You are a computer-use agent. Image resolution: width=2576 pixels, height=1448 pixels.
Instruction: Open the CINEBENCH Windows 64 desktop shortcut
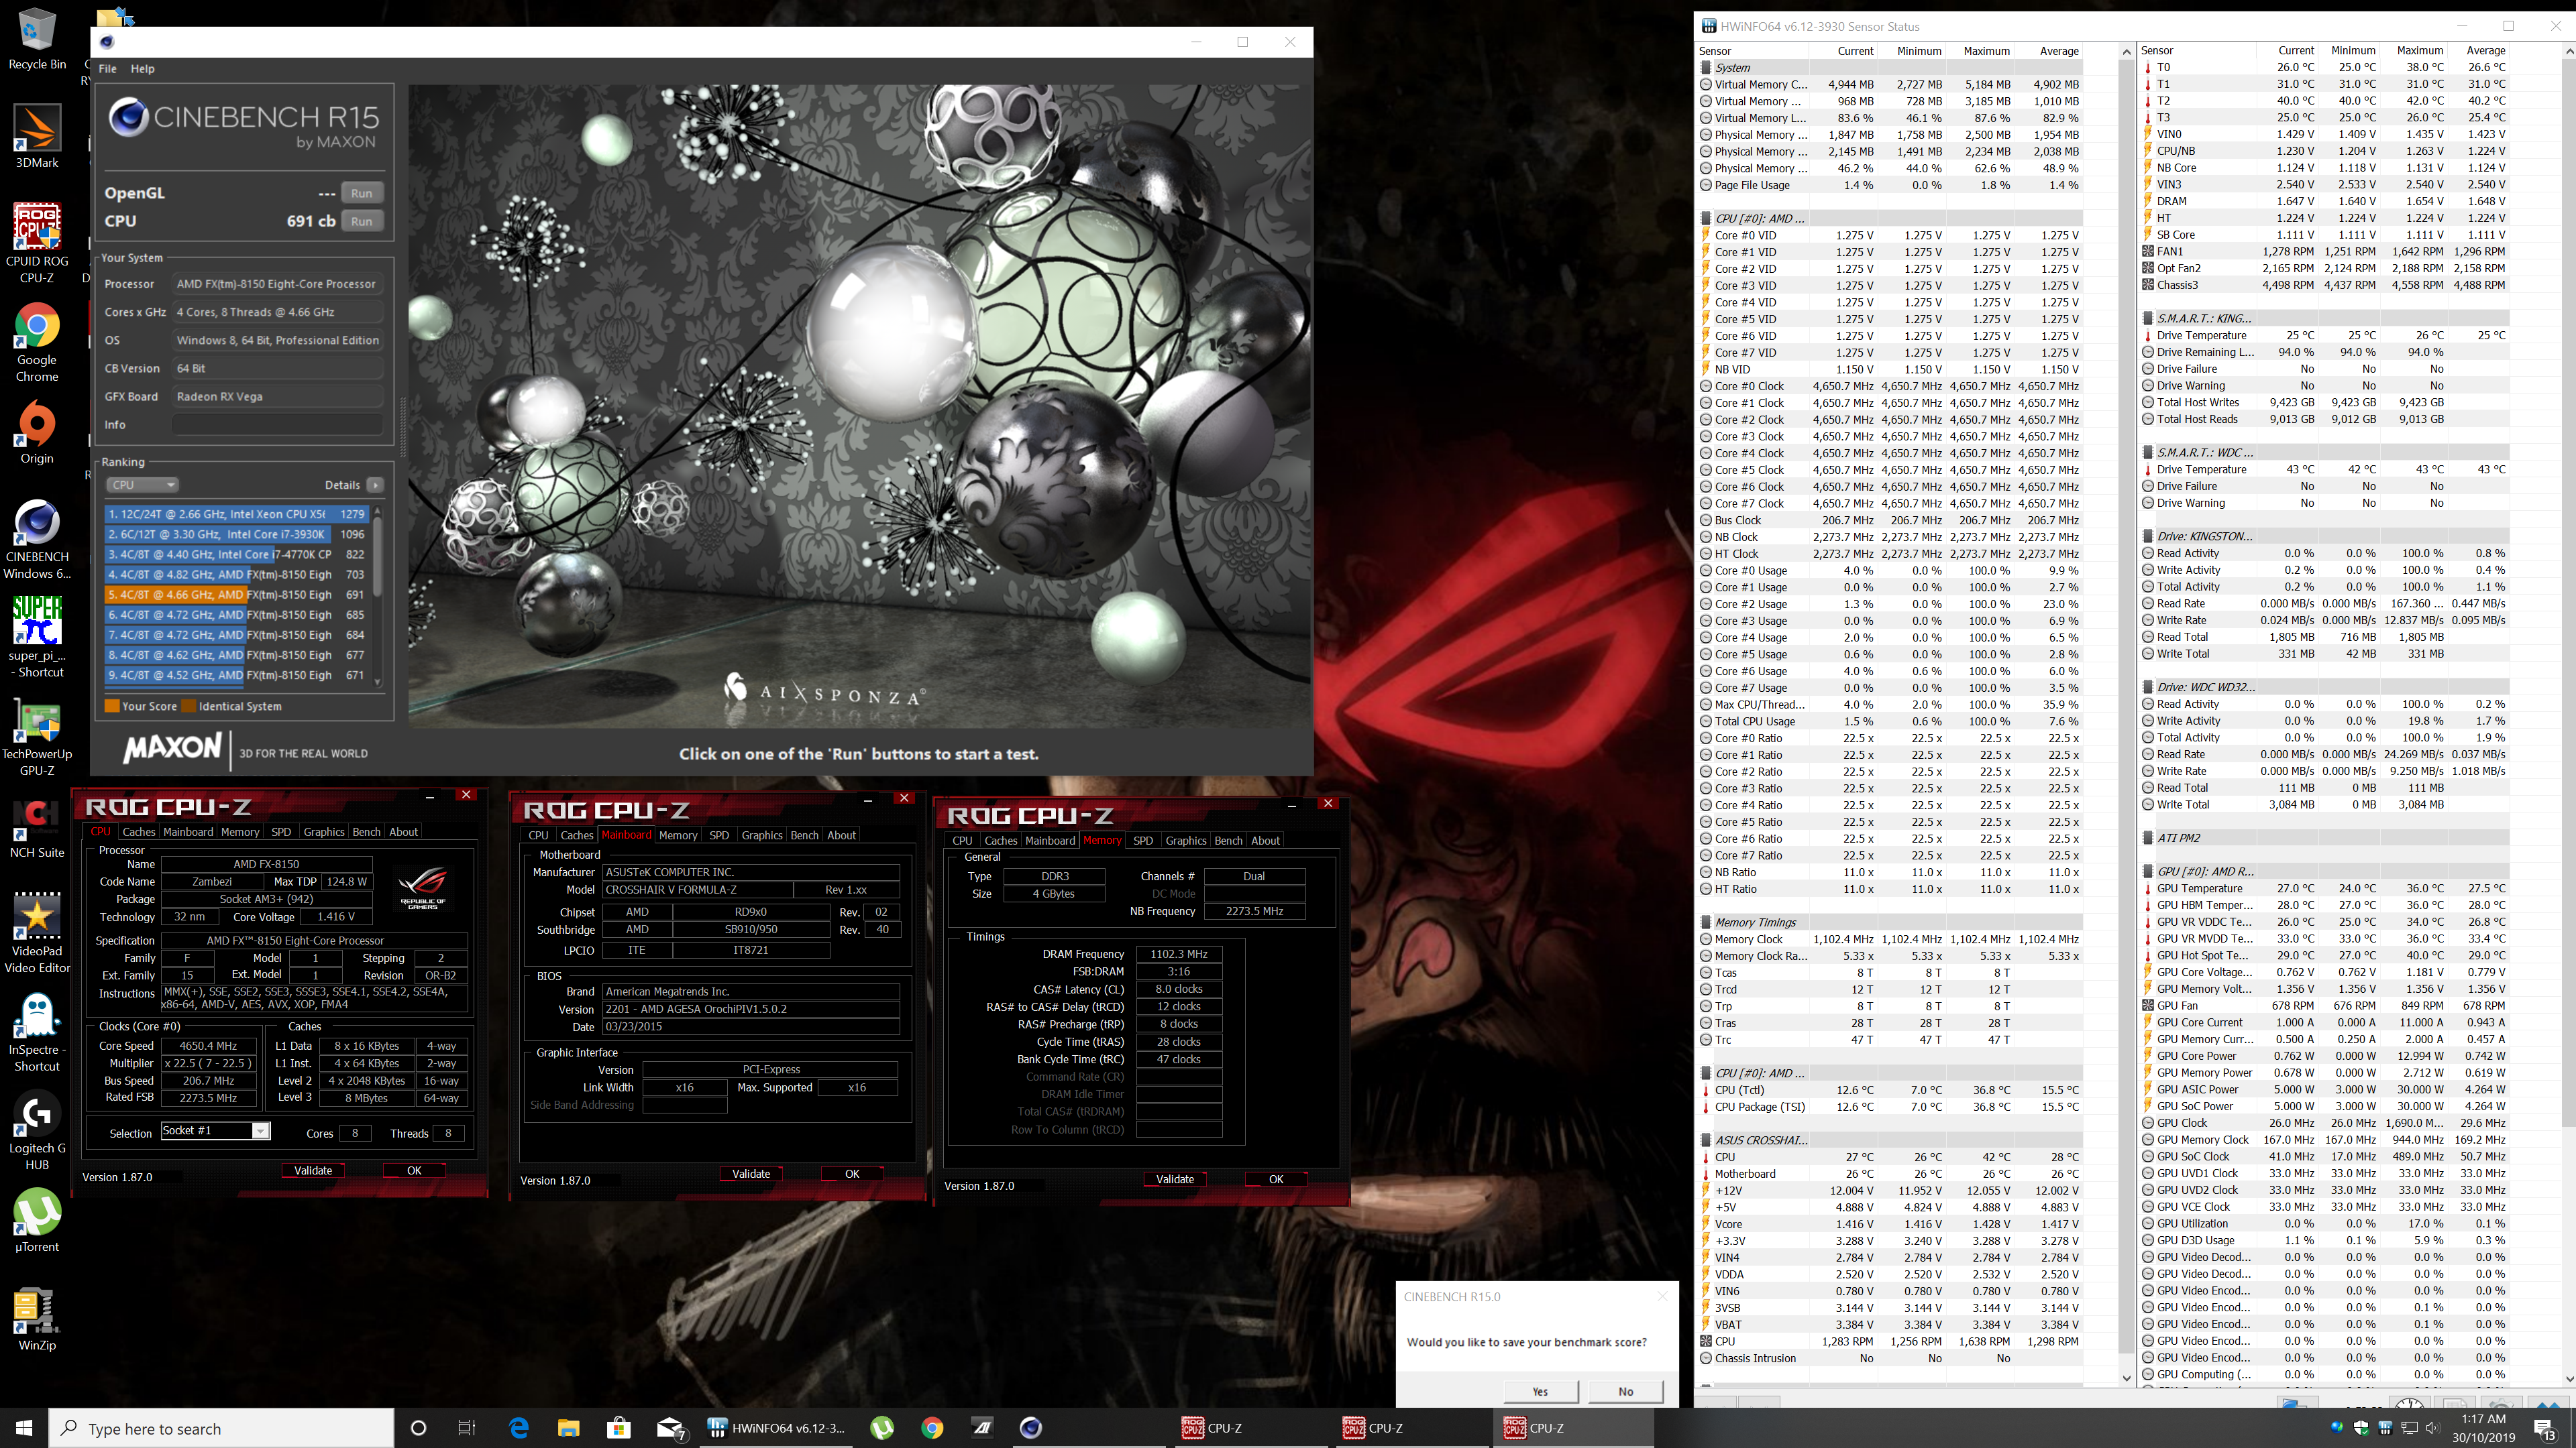37,540
